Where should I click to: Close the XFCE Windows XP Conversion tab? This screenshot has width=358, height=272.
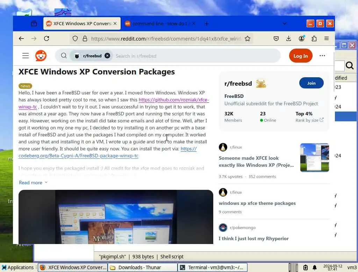coord(115,23)
